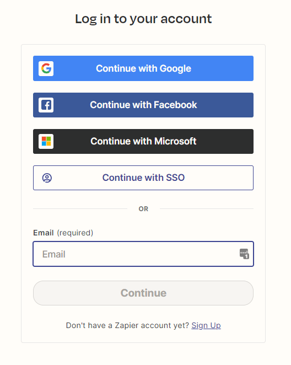Click the Microsoft four-color logo icon
Screen dimensions: 291x365
pos(46,141)
